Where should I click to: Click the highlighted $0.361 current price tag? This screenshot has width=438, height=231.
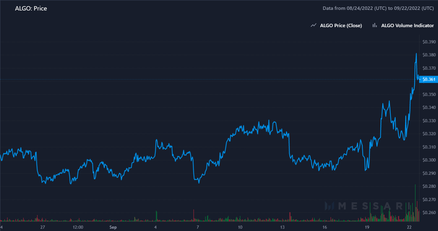tap(429, 79)
